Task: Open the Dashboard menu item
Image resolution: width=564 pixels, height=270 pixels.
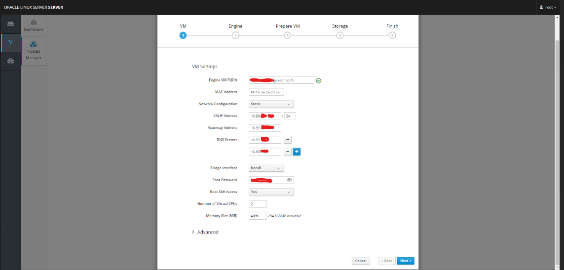Action: click(34, 26)
